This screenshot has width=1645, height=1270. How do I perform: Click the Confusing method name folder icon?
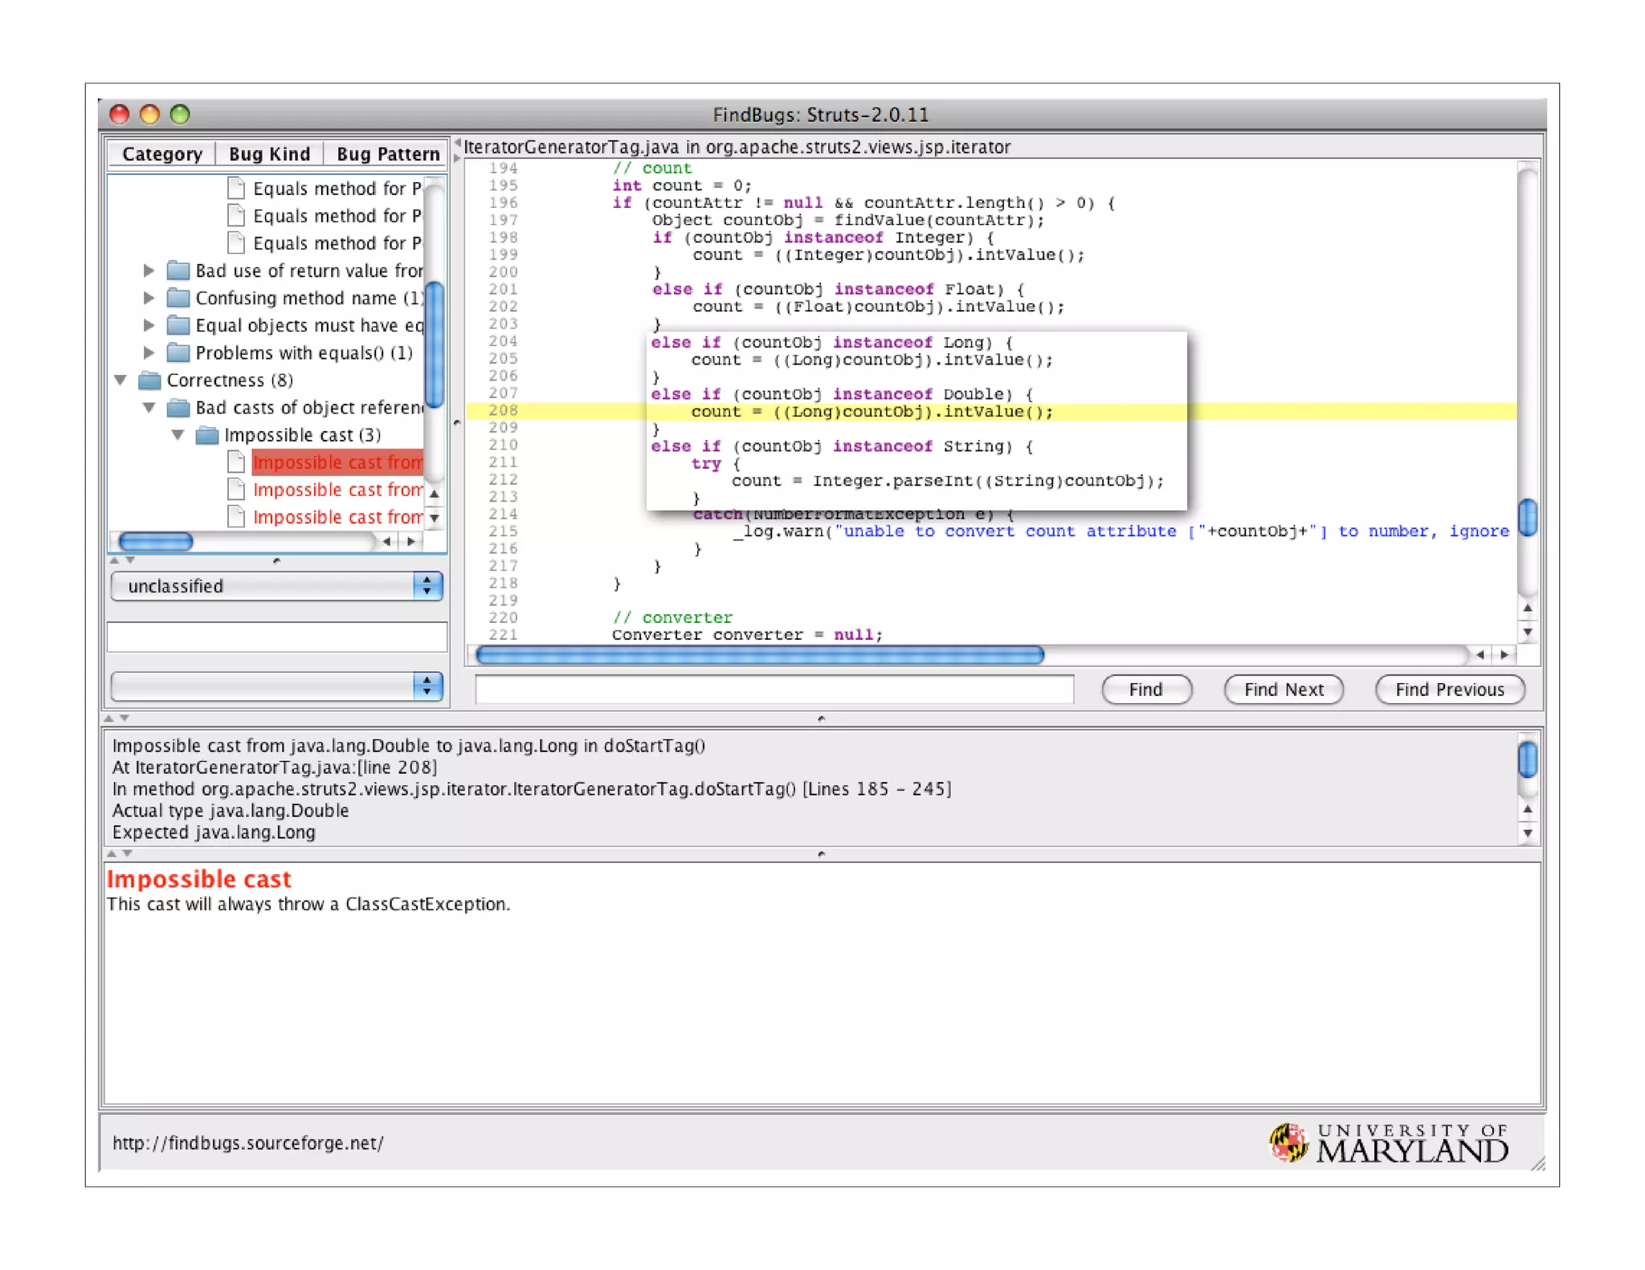coord(178,298)
